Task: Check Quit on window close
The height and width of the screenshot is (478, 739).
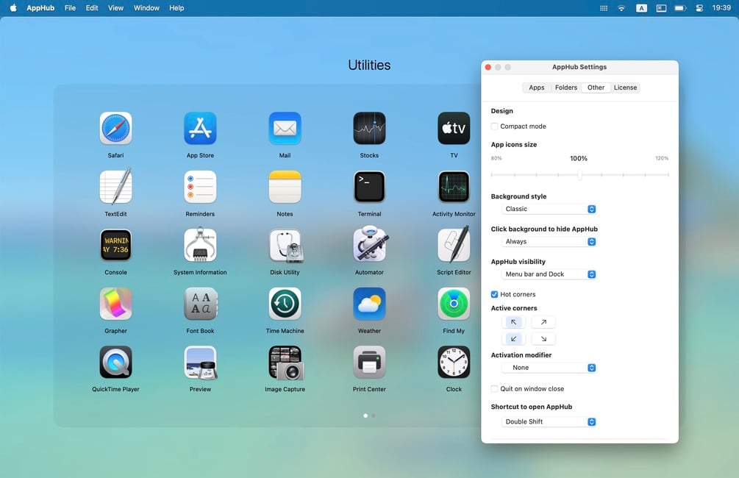Action: click(x=494, y=389)
